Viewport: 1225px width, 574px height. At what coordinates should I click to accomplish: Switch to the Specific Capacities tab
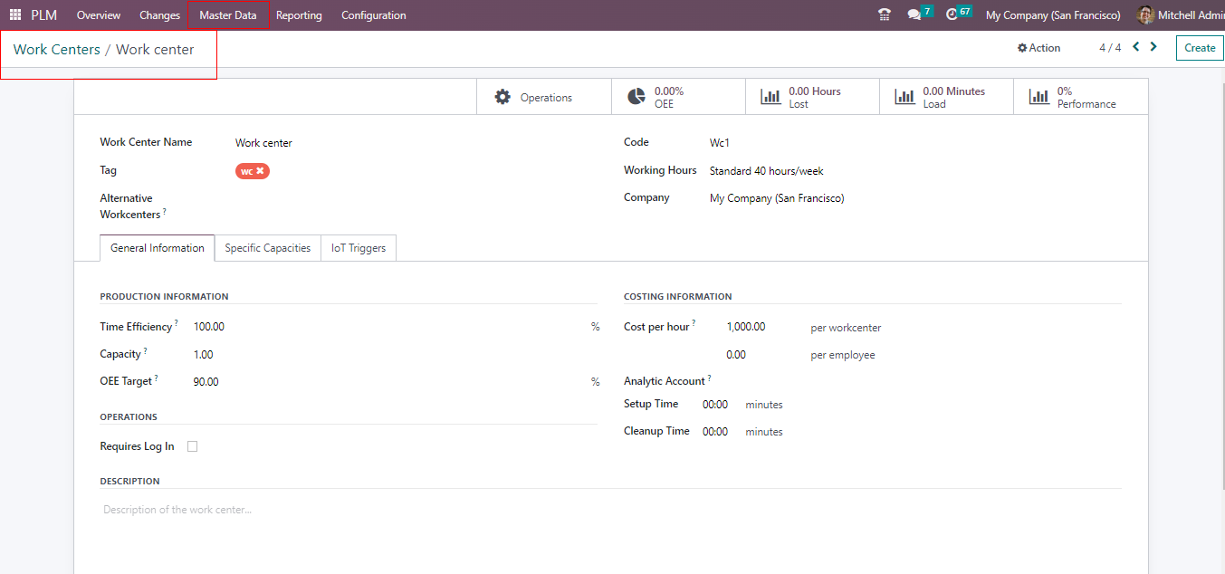tap(268, 248)
